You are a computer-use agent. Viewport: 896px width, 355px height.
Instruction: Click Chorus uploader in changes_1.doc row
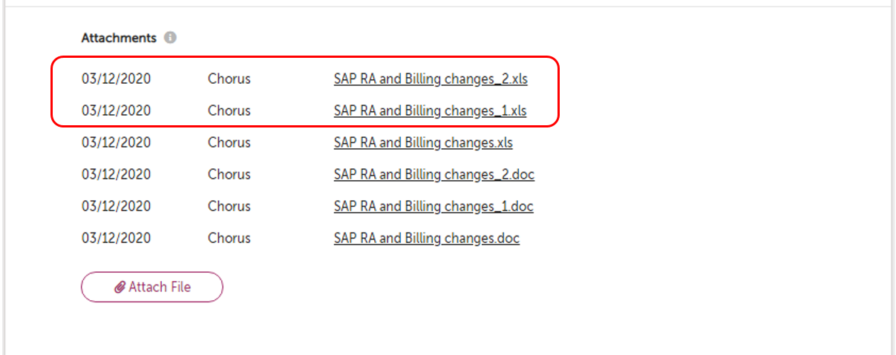[x=229, y=206]
